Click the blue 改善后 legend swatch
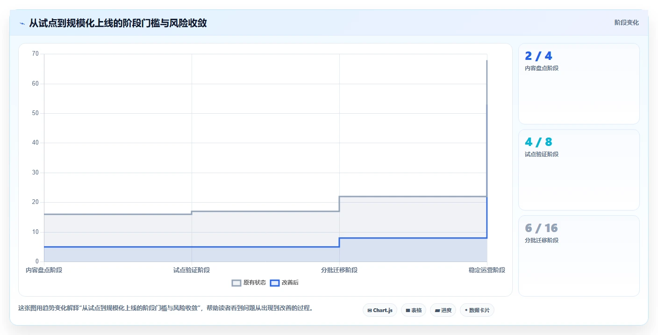Screen dimensions: 658x335 point(275,283)
